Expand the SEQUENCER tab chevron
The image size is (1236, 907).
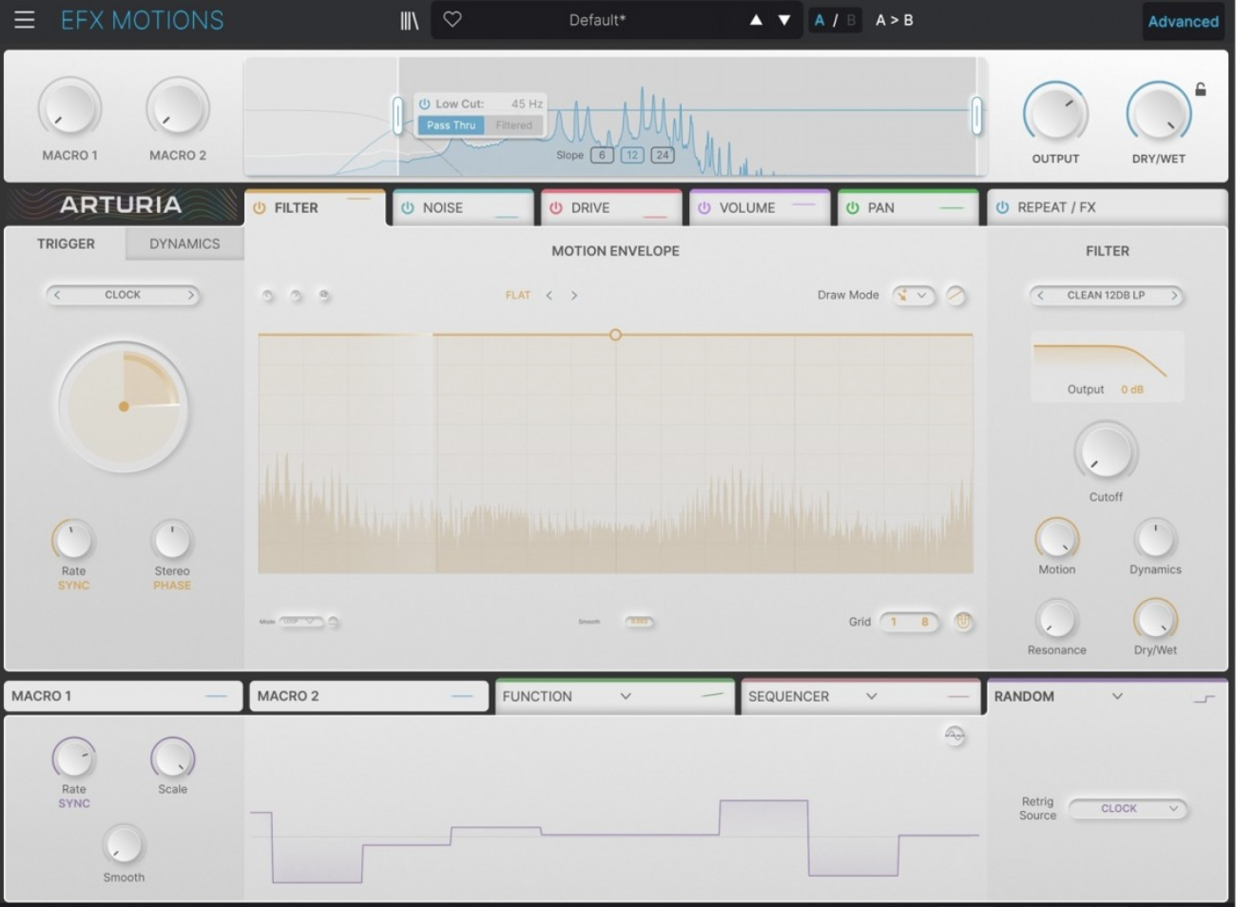coord(871,696)
